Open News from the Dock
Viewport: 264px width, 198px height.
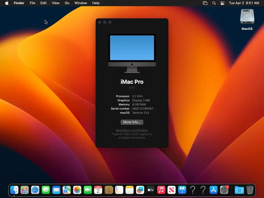coord(171,190)
